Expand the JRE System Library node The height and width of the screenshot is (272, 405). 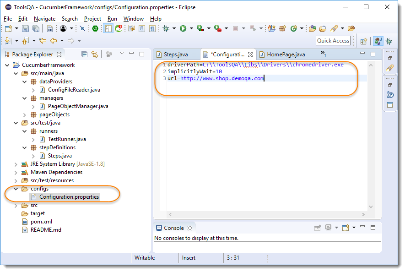pos(16,164)
